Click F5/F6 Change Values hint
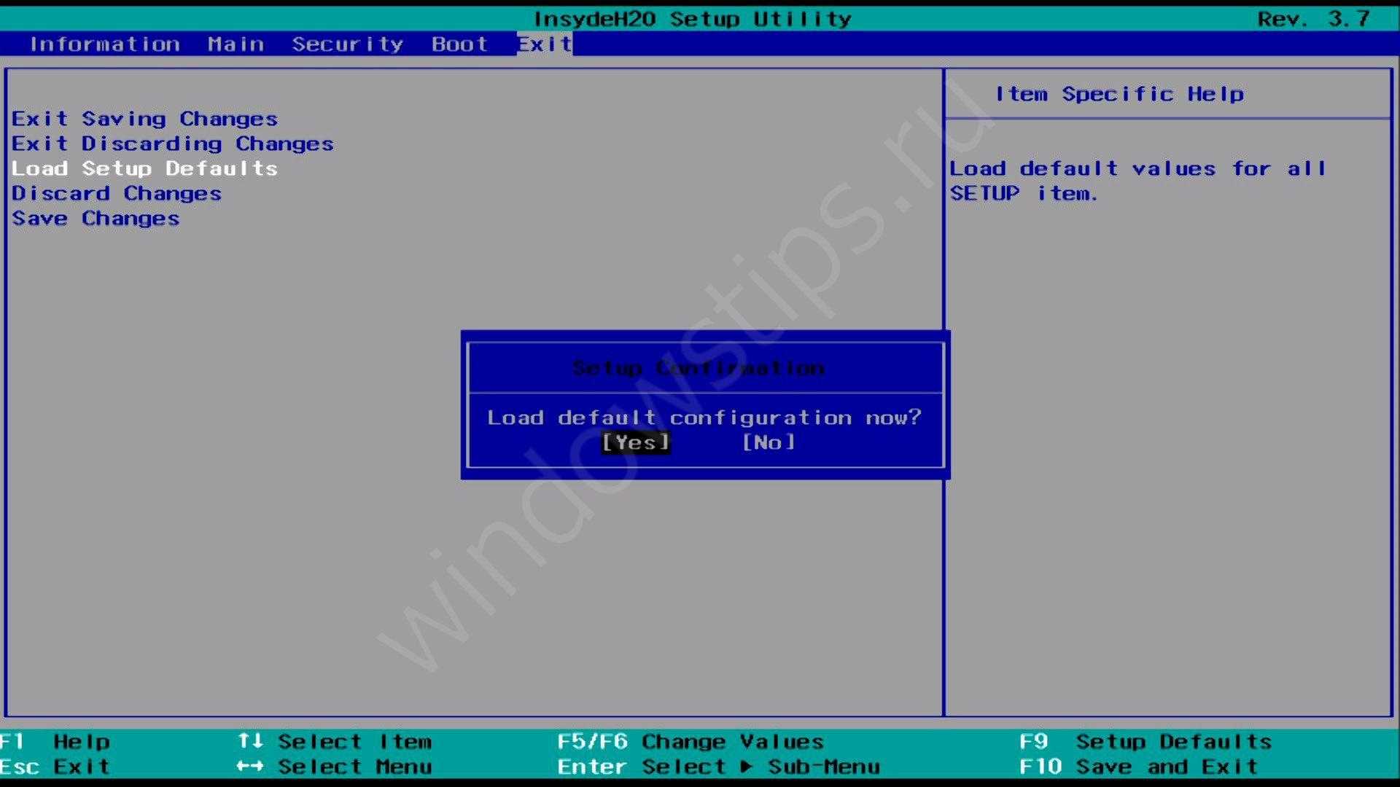Screen dimensions: 1400x787 [691, 742]
